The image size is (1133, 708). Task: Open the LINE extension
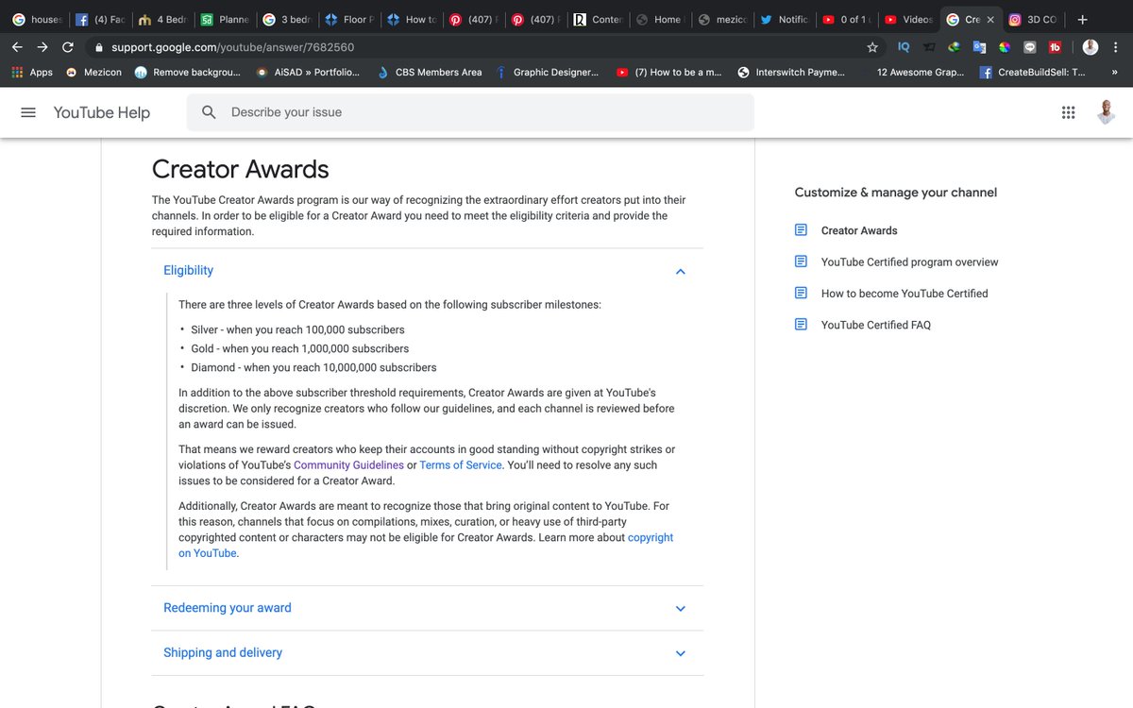pyautogui.click(x=1030, y=47)
